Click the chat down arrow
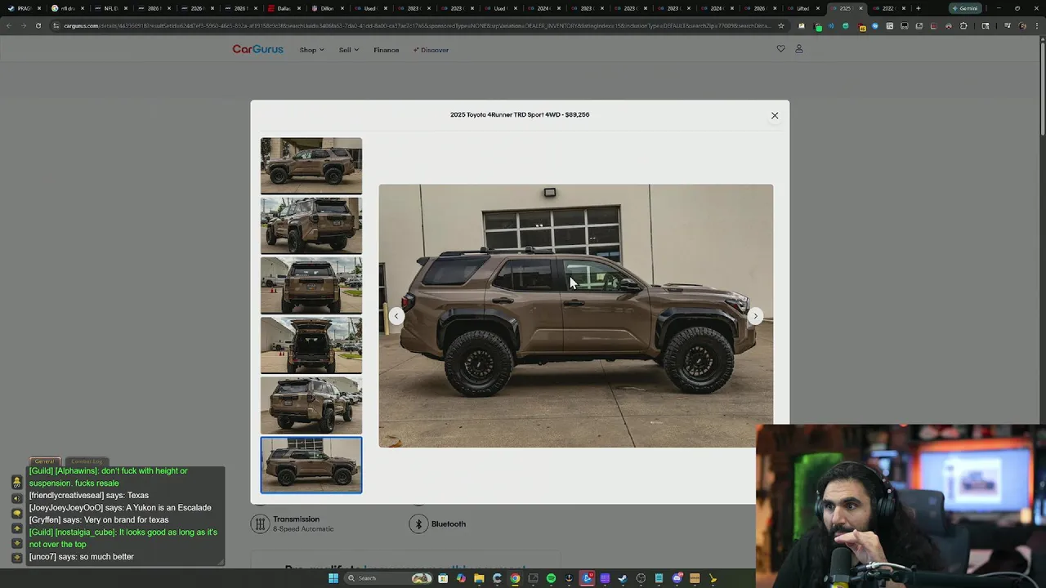Viewport: 1046px width, 588px height. pos(16,543)
